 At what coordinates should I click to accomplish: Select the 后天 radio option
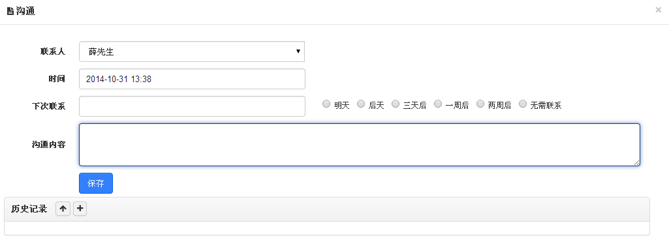pyautogui.click(x=361, y=104)
